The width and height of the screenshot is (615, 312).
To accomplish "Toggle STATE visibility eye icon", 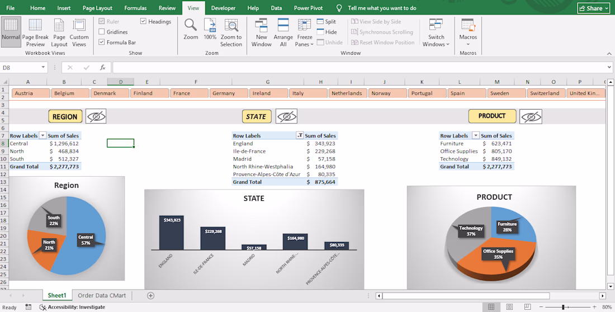I will [286, 116].
